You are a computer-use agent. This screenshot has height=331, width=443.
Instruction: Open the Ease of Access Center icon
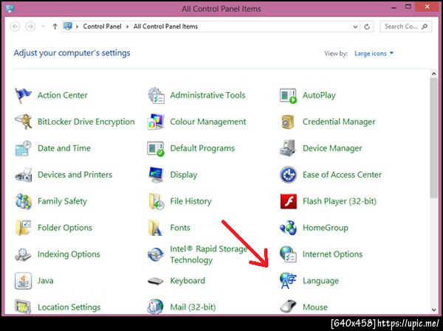(x=288, y=175)
